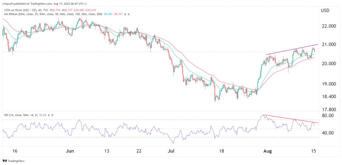
Task: Click the '22' date label on time axis
Action: coord(139,151)
